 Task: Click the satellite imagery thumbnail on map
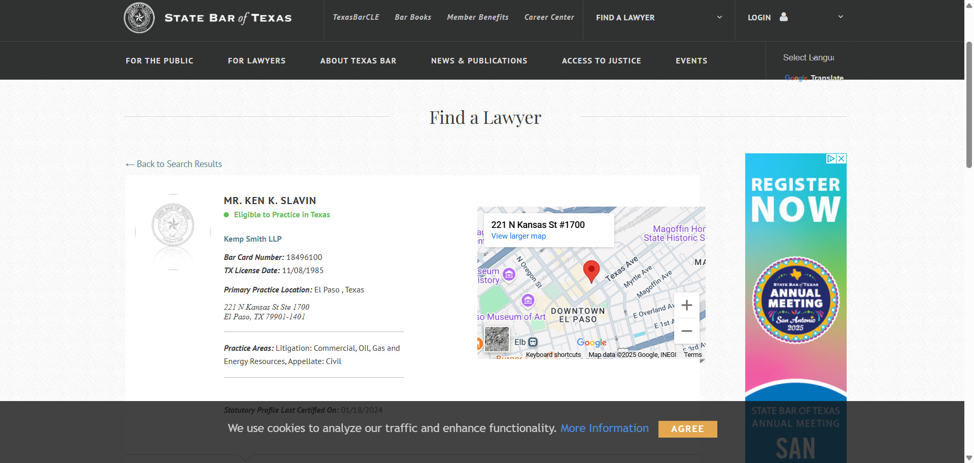coord(497,339)
